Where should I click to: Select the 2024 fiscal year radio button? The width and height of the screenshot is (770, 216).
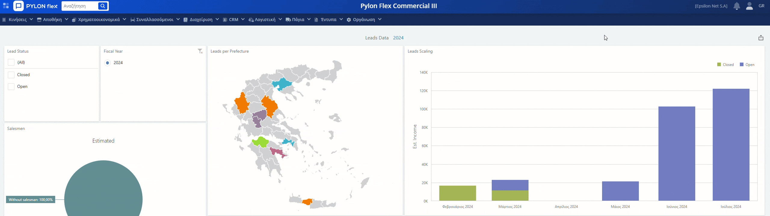click(107, 63)
